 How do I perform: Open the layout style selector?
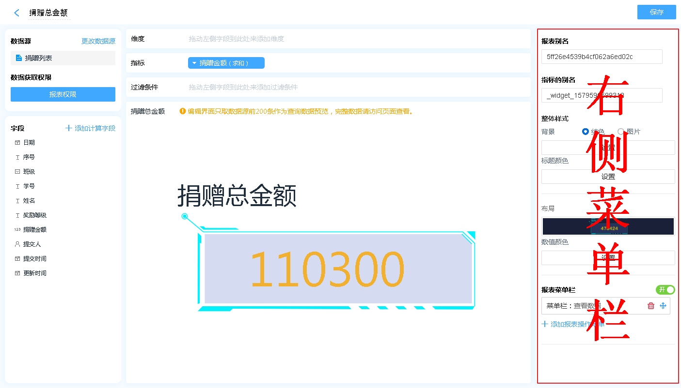point(608,226)
